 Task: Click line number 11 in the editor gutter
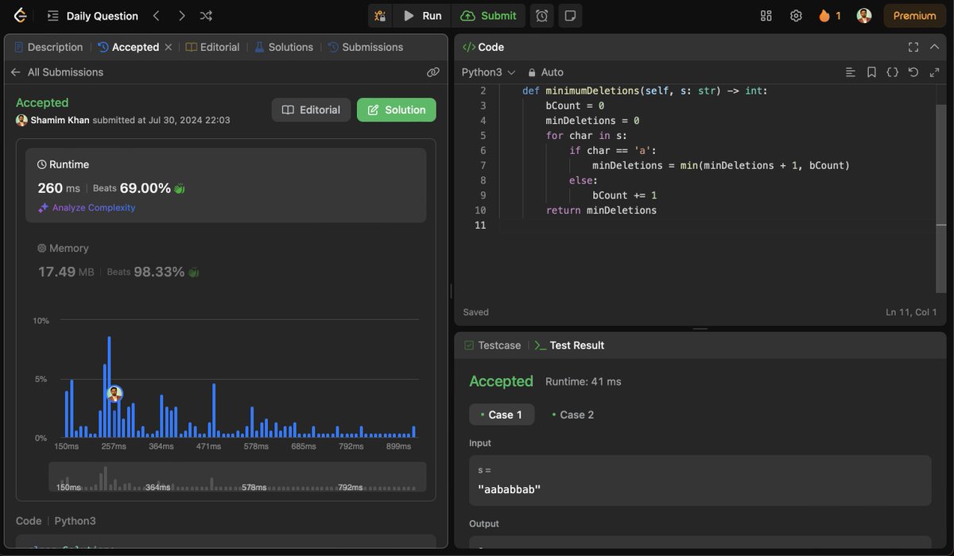tap(479, 226)
